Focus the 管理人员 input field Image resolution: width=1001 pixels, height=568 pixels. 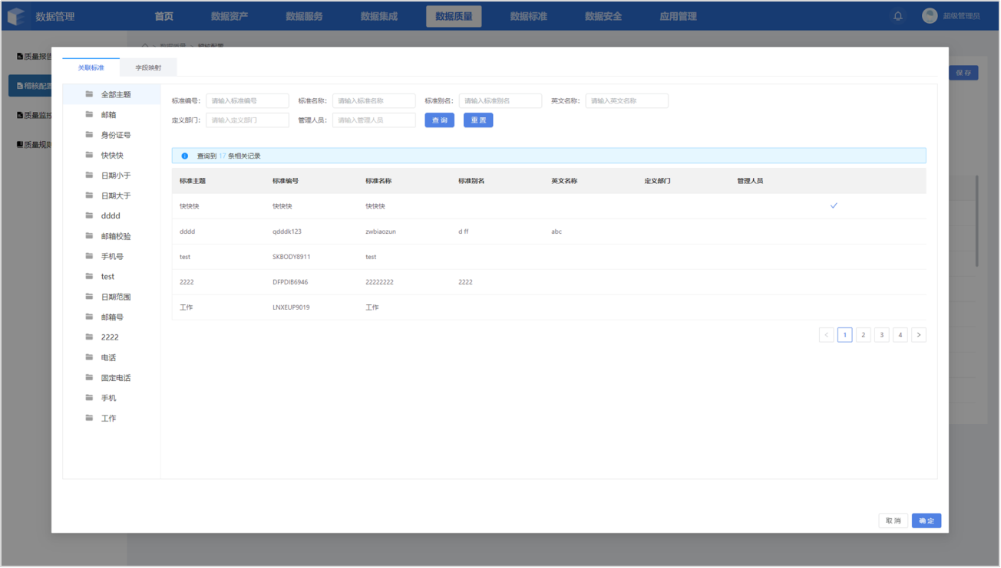(x=374, y=120)
